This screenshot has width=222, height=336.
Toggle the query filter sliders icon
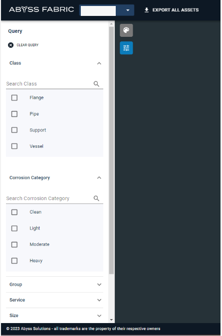tap(126, 48)
